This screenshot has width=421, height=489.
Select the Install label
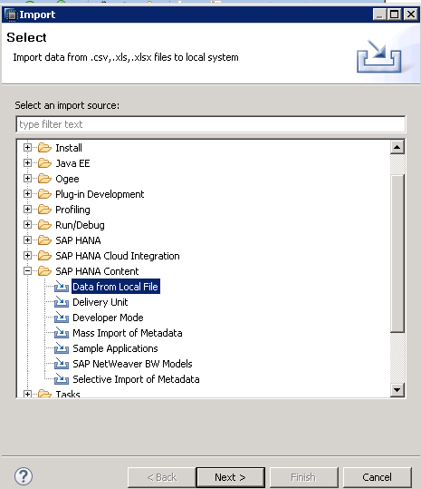coord(69,148)
